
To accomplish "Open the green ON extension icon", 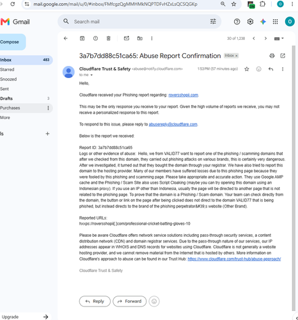I will [251, 4].
